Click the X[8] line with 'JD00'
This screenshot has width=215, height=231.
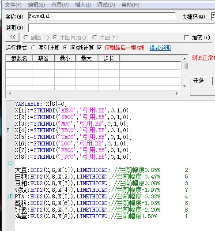coord(73,157)
